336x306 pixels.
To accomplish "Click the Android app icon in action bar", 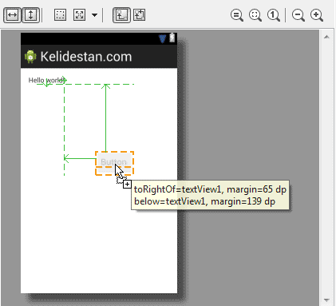I will coord(30,57).
